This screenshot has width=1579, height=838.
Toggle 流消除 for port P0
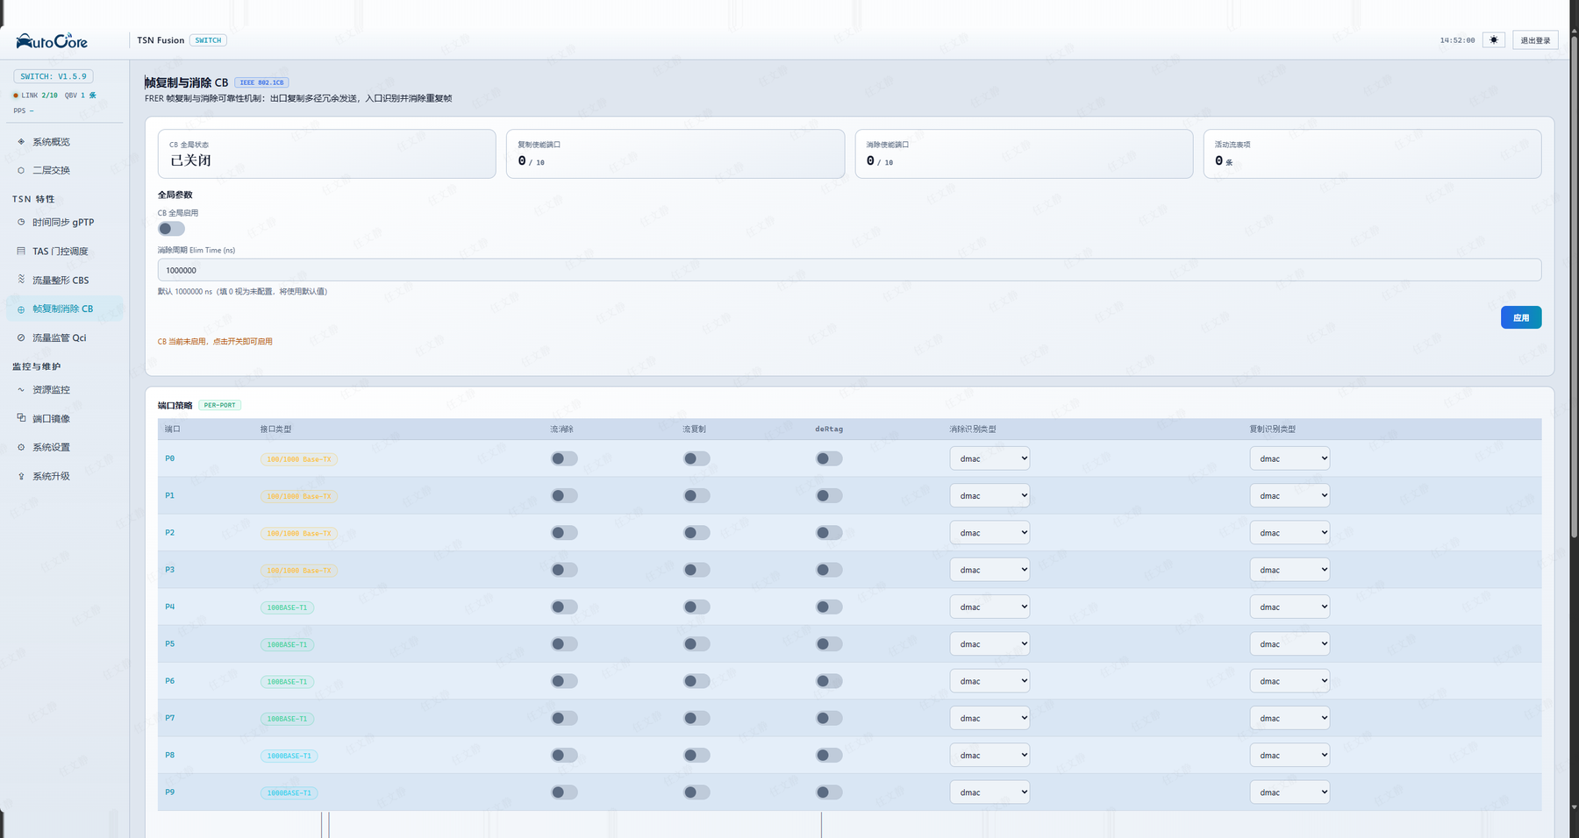[564, 458]
